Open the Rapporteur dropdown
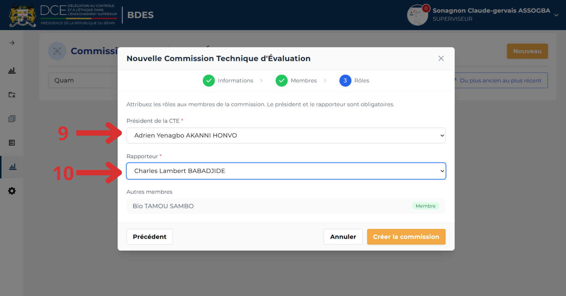Image resolution: width=566 pixels, height=296 pixels. (286, 171)
